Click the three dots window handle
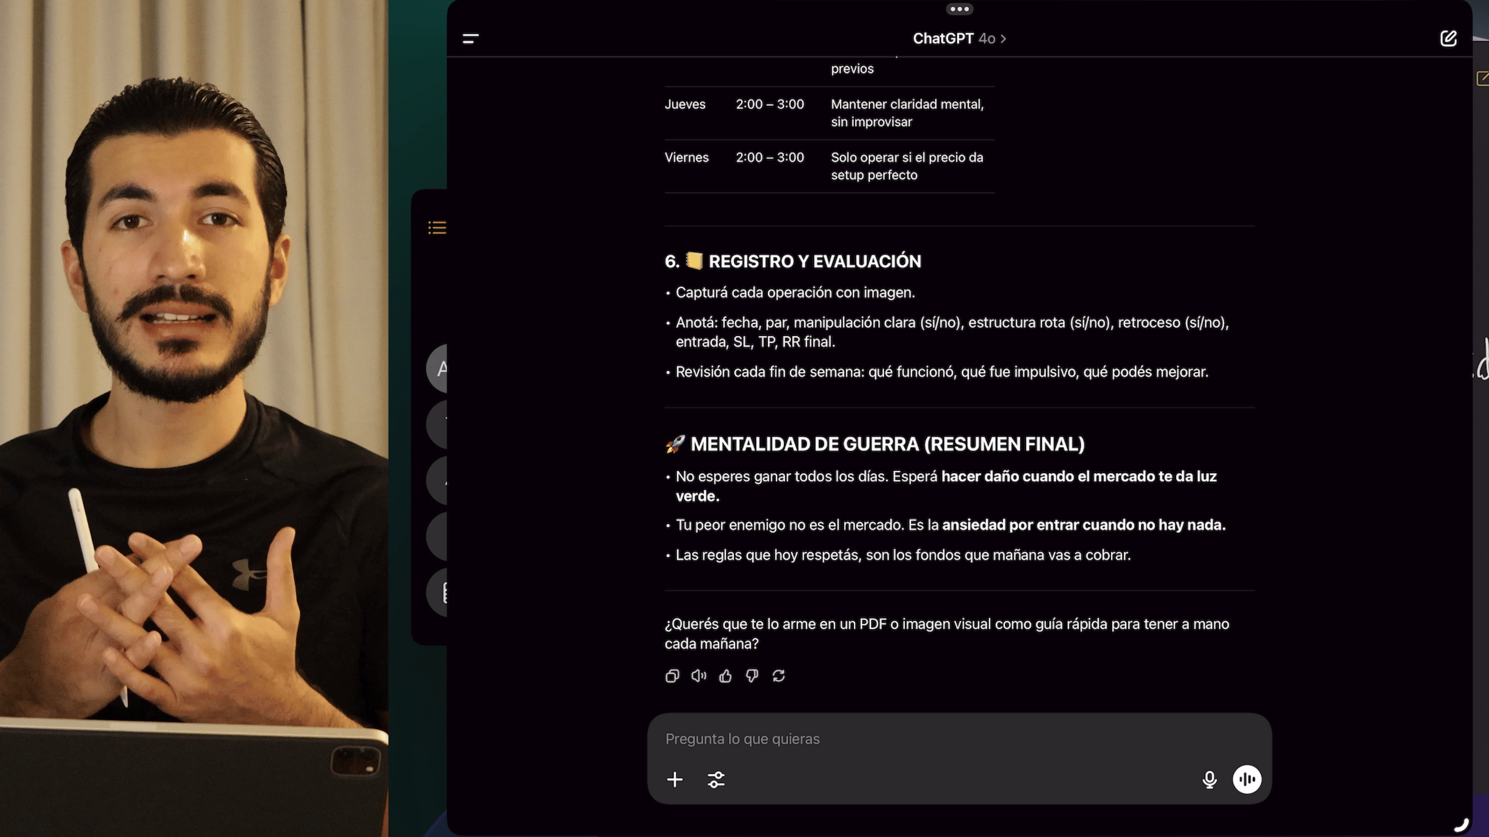 pos(959,9)
